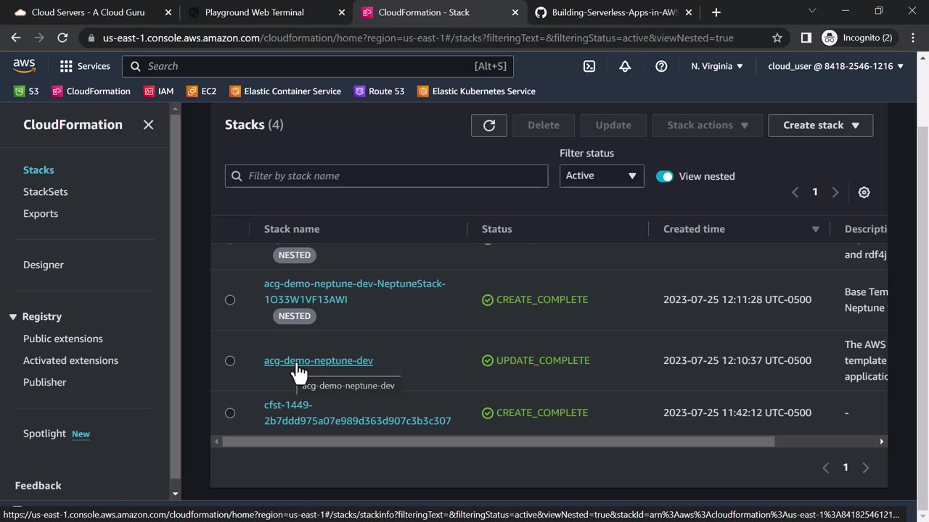
Task: Open the table preferences gear icon
Action: coord(864,192)
